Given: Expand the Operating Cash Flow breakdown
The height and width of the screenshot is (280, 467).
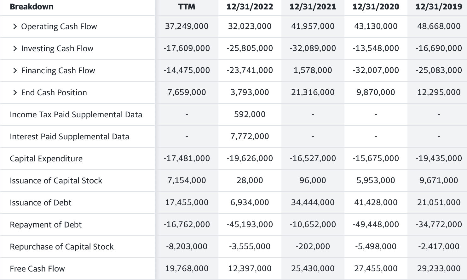Looking at the screenshot, I should (x=59, y=26).
